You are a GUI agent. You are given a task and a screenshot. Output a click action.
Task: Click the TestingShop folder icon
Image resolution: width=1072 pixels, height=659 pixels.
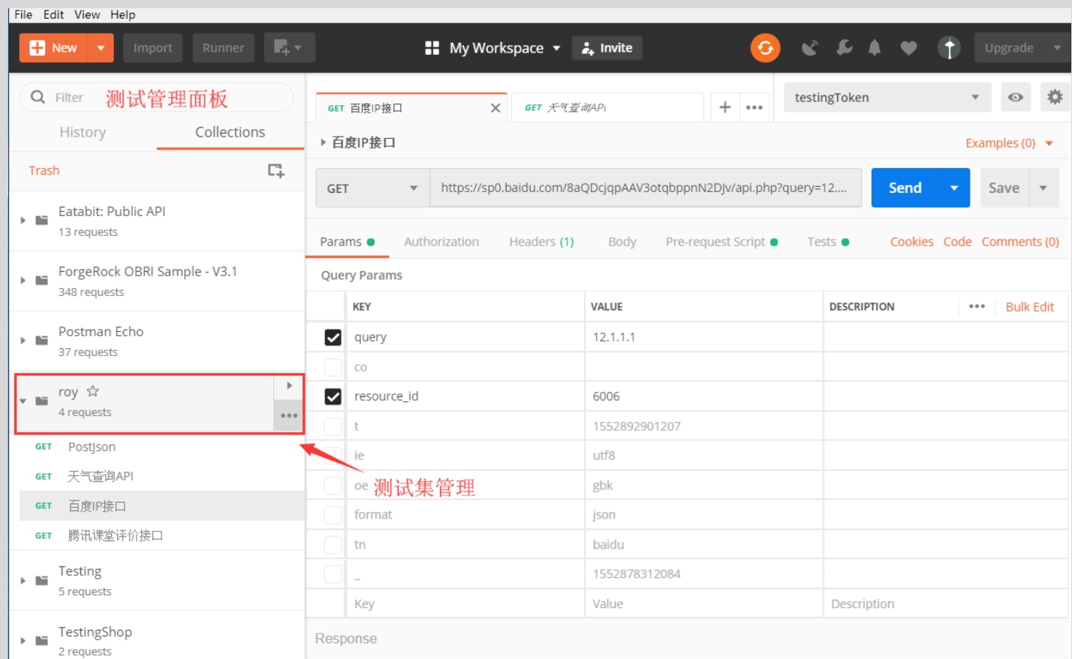[42, 641]
